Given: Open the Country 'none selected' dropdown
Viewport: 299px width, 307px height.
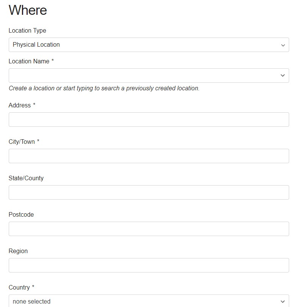Looking at the screenshot, I should coord(144,301).
